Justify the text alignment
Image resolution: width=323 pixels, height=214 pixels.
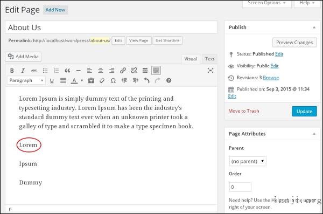click(x=63, y=80)
